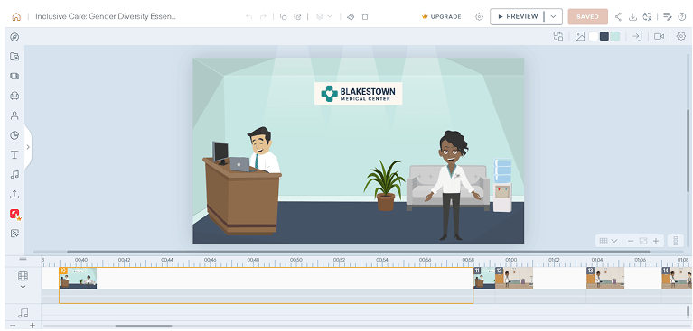Click the scene 13 thumbnail in timeline
The image size is (693, 331).
pos(605,278)
